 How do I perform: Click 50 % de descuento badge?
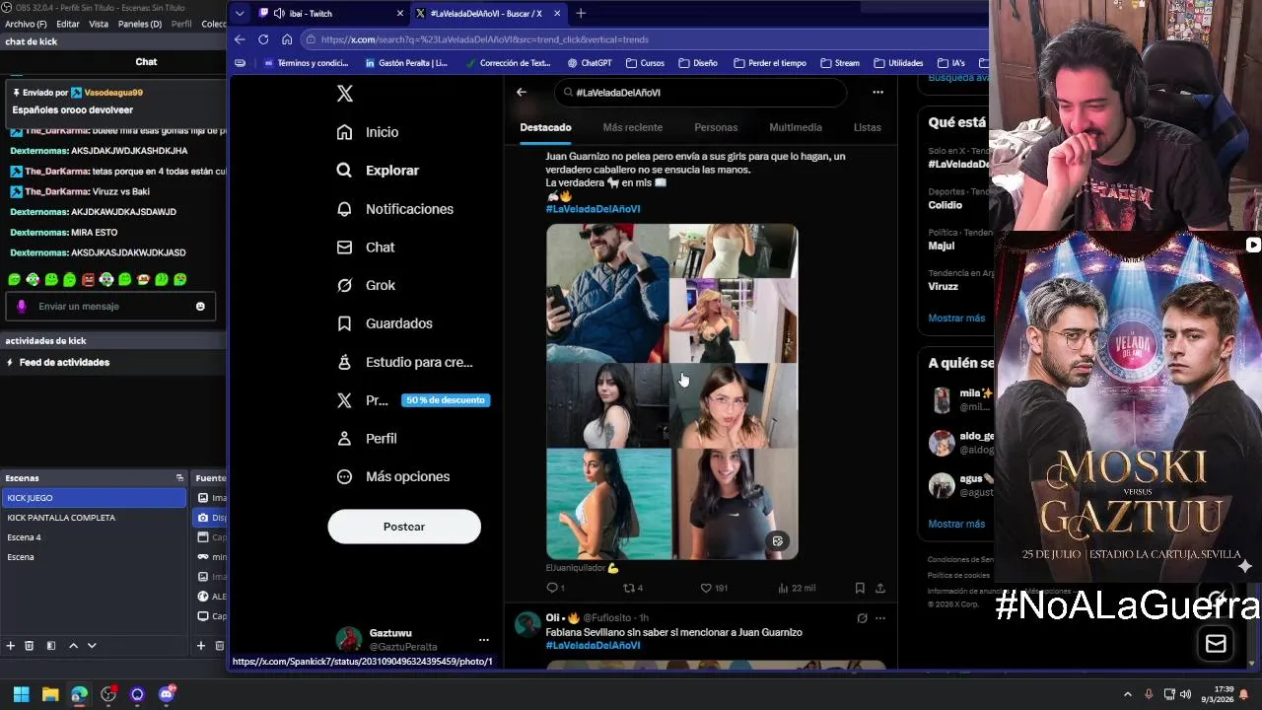(446, 400)
